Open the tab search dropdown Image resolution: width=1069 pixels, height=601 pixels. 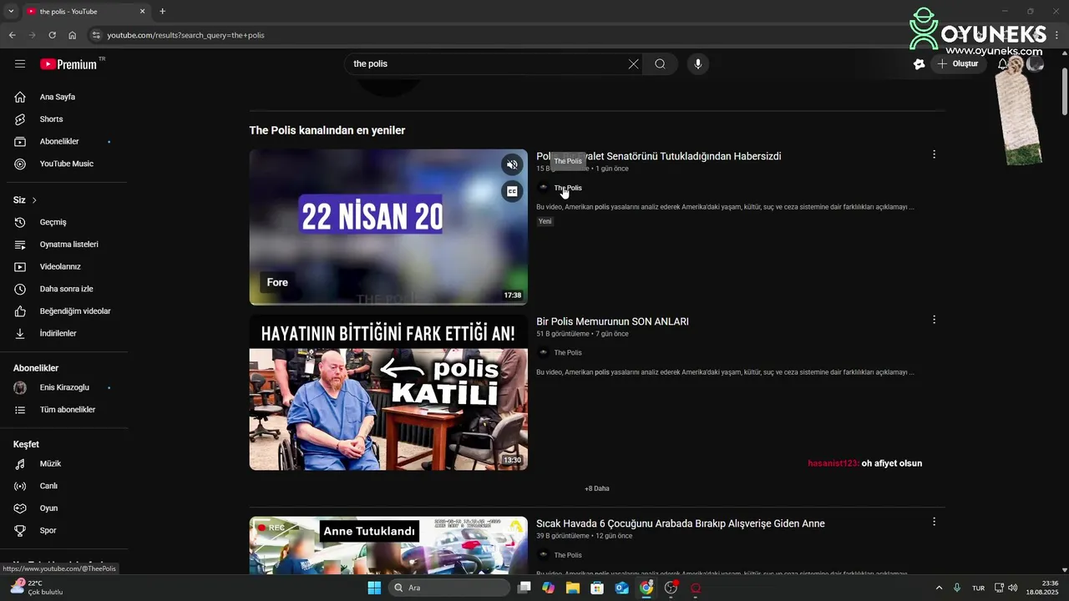click(x=10, y=11)
